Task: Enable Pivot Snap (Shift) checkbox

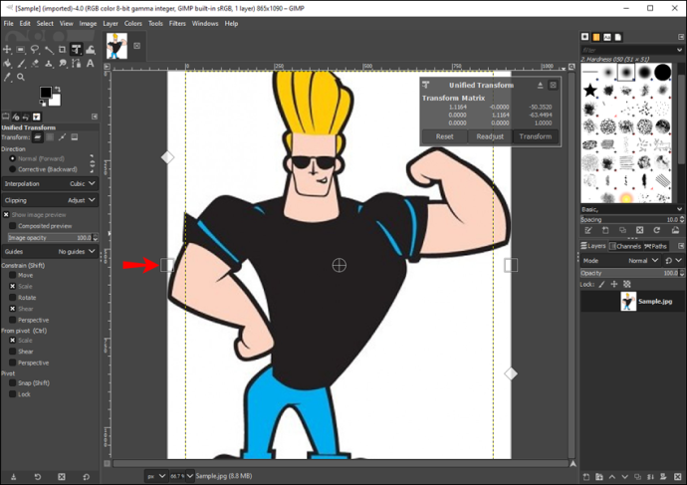Action: (x=13, y=382)
